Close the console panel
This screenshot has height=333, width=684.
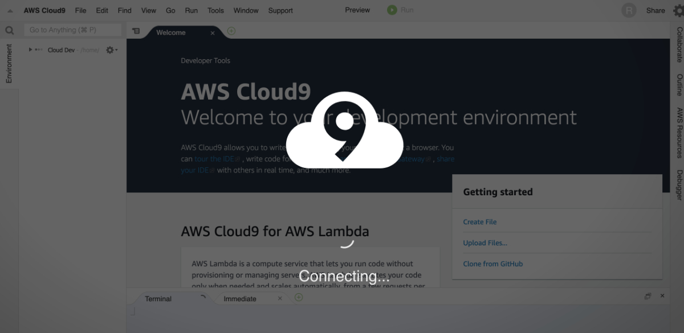[x=662, y=296]
